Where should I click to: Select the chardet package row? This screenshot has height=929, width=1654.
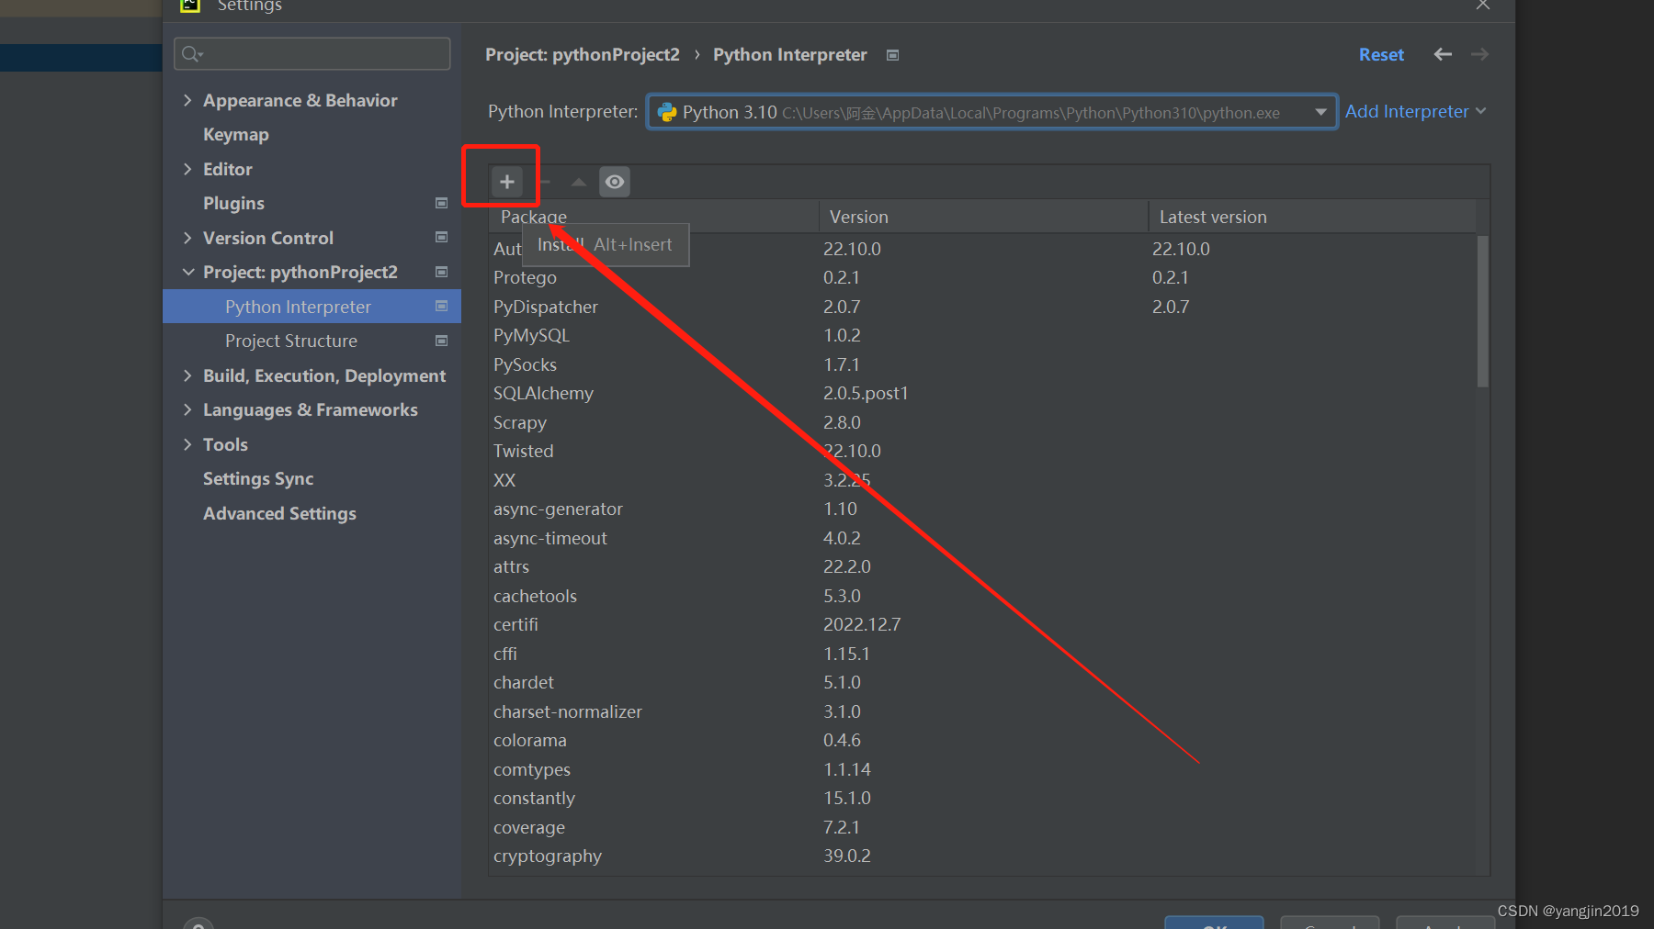pos(982,682)
